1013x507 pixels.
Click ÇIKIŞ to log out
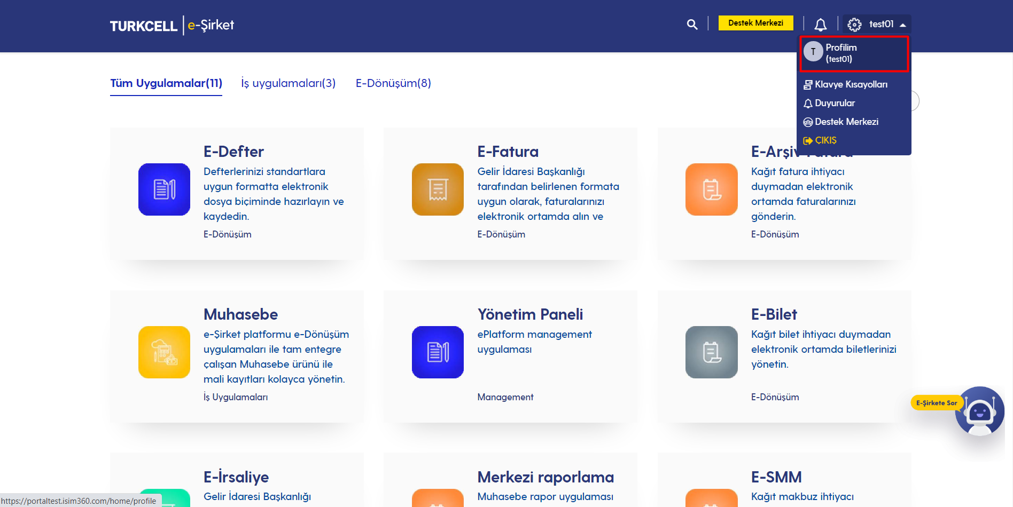tap(825, 140)
